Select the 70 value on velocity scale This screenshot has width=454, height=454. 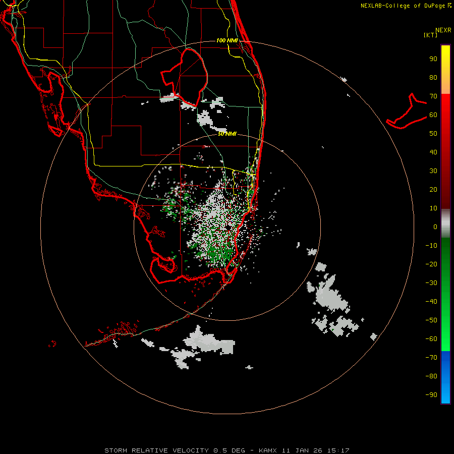tap(433, 96)
